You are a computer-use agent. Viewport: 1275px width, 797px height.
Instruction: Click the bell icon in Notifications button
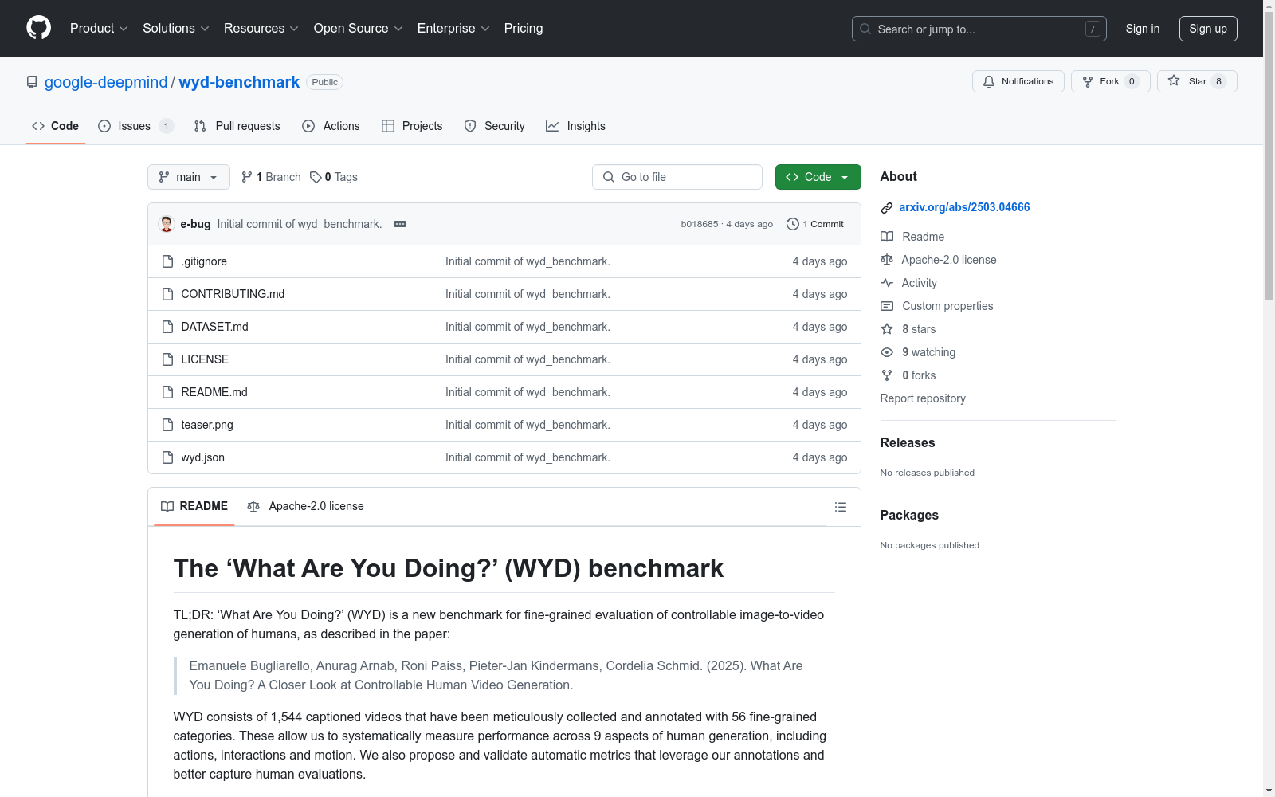point(989,81)
